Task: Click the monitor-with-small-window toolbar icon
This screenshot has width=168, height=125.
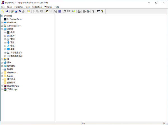Action: 56,11
